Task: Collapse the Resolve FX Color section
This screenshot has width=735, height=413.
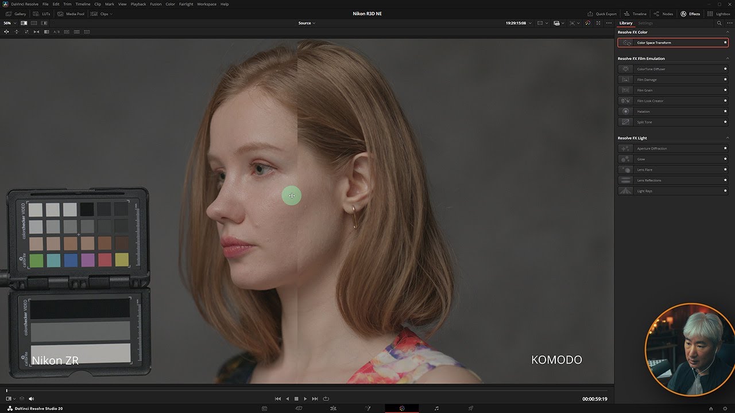Action: [x=728, y=32]
